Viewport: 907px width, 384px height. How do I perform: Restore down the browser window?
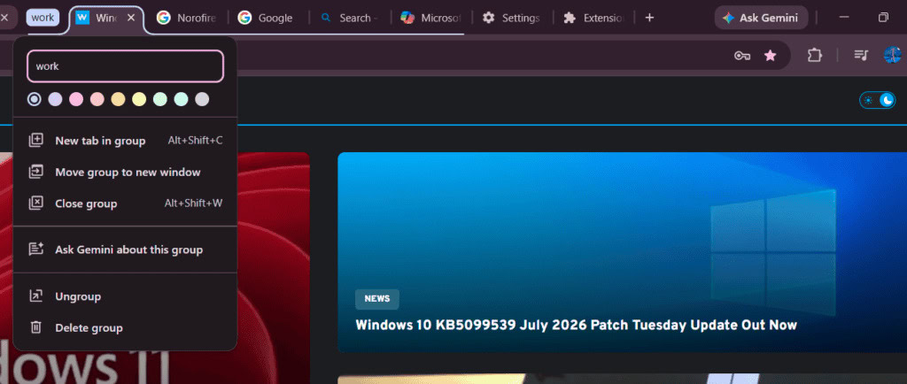(x=883, y=18)
